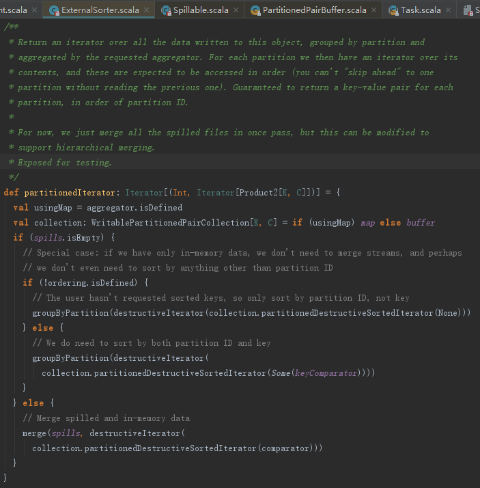Click 'support hierarchical merging.' comment line
The width and height of the screenshot is (480, 488).
pos(86,148)
